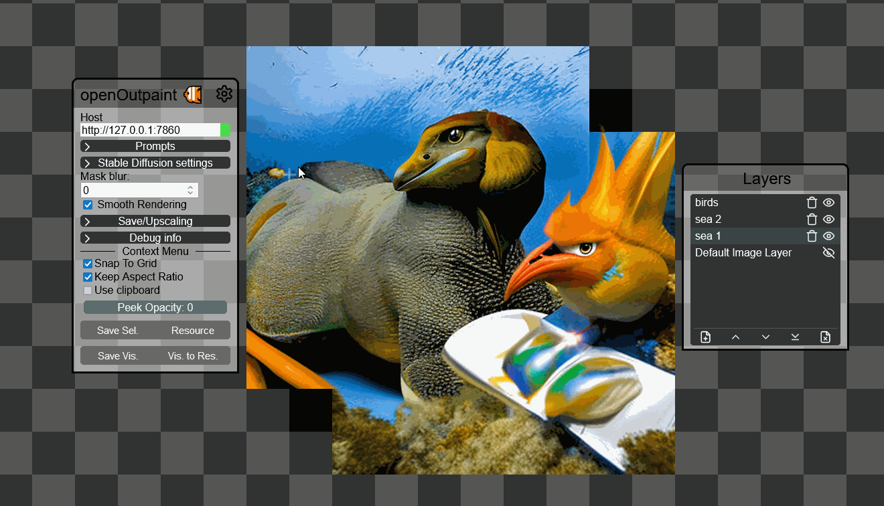Viewport: 884px width, 506px height.
Task: Click the openOutpaint fish logo icon
Action: [193, 94]
